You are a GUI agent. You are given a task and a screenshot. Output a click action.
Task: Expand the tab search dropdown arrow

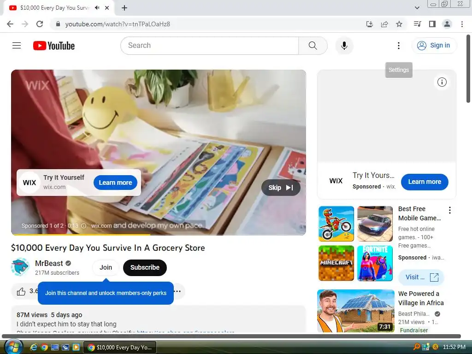417,8
